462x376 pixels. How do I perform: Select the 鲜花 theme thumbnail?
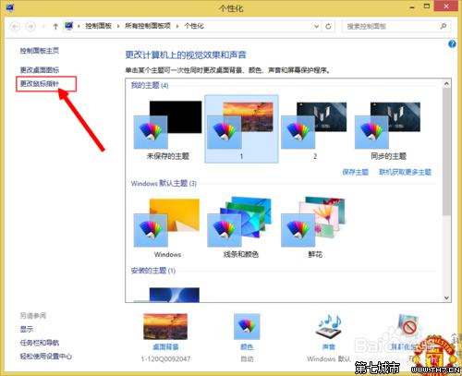click(x=314, y=227)
